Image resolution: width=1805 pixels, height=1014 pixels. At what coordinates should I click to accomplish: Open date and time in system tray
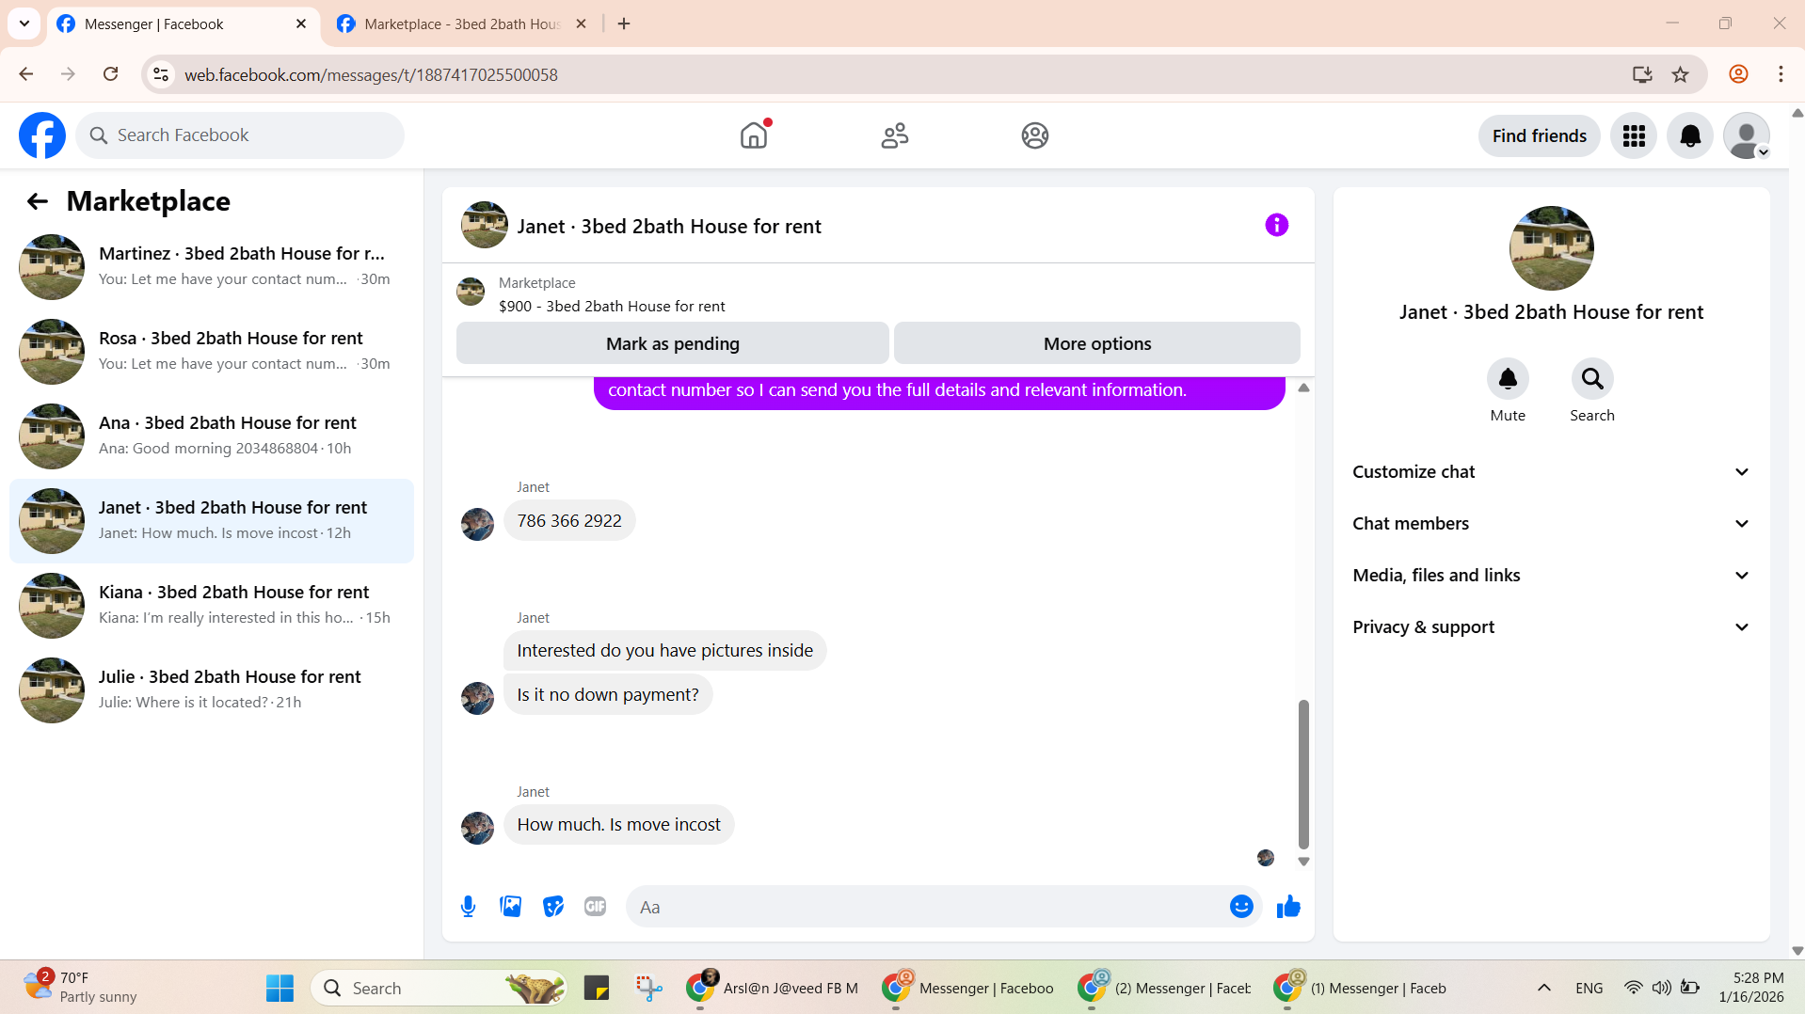coord(1750,988)
